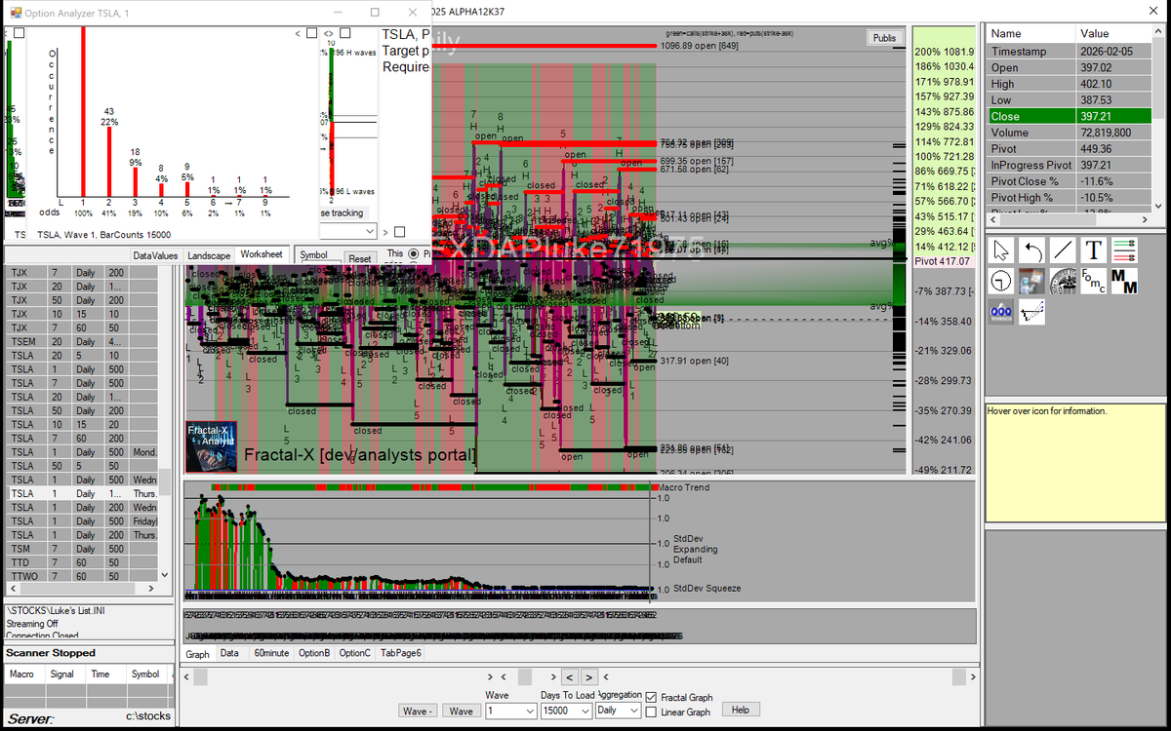This screenshot has width=1171, height=731.
Task: Select the projection fan lines tool
Action: pos(1032,312)
